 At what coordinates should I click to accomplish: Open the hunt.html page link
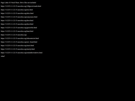pos(17,31)
